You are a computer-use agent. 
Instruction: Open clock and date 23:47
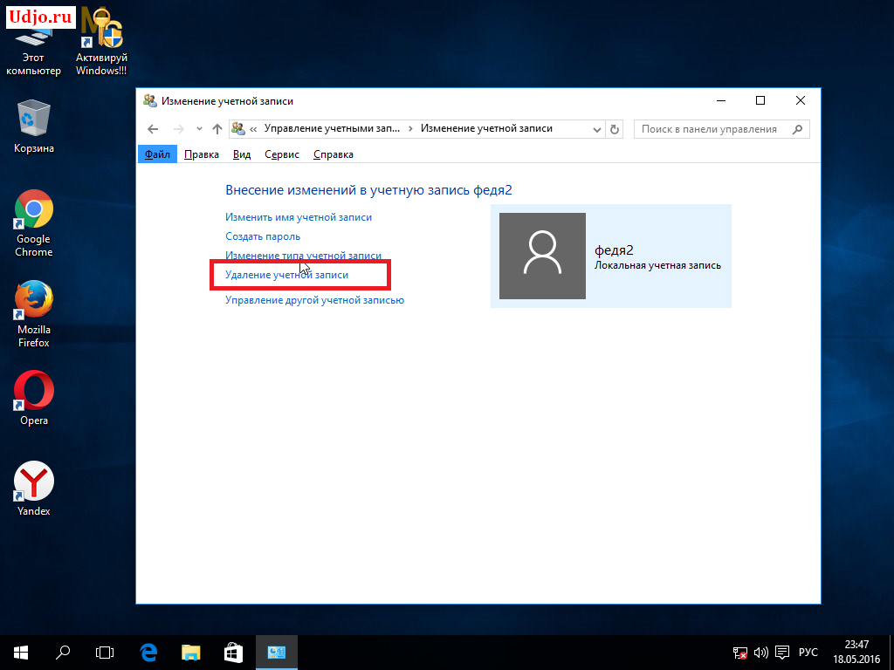click(856, 653)
